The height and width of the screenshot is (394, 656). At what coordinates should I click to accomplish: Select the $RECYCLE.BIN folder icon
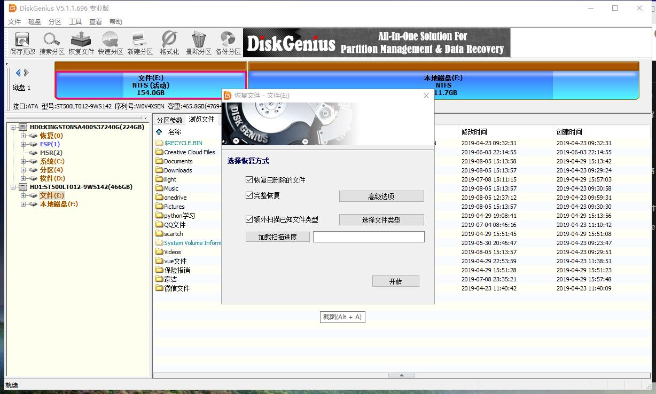click(159, 143)
